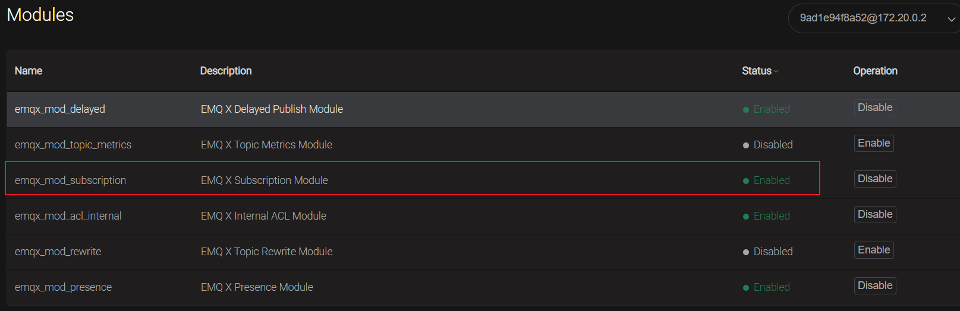
Task: Enable the emqx_mod_topic_metrics module
Action: coord(874,143)
